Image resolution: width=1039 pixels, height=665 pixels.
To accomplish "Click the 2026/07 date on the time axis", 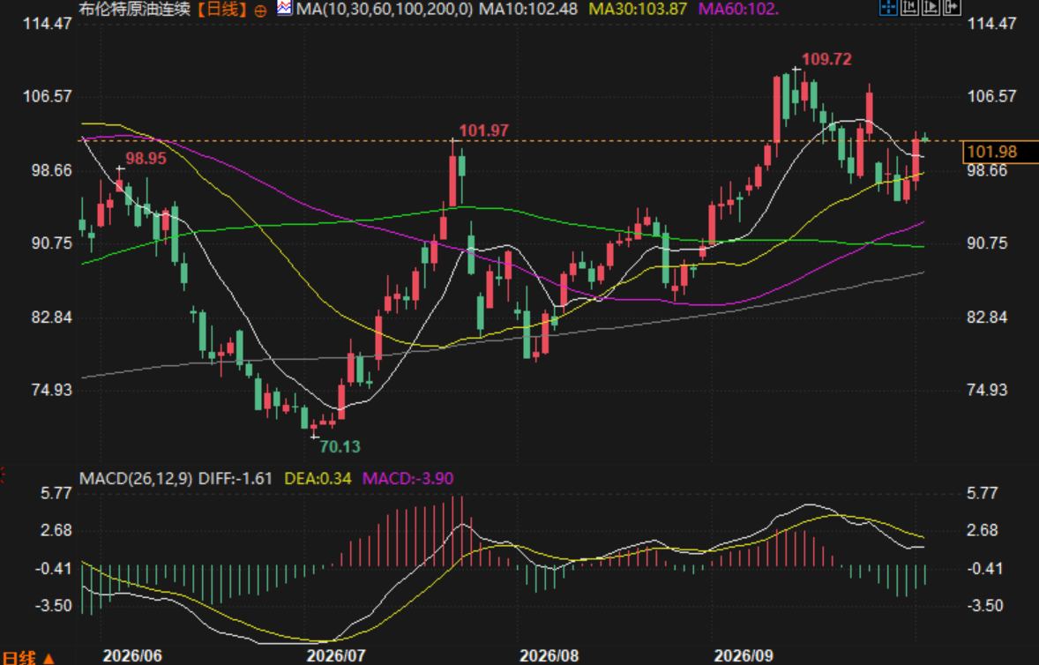I will click(x=336, y=655).
